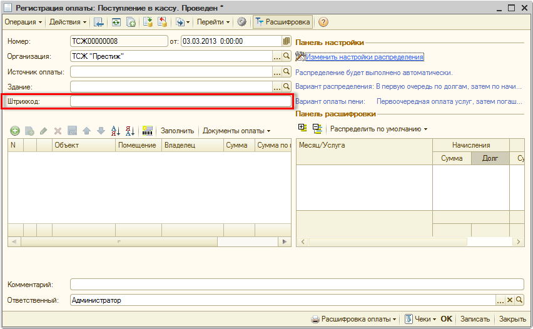This screenshot has width=533, height=329.
Task: Add a new row with green plus icon
Action: 14,131
